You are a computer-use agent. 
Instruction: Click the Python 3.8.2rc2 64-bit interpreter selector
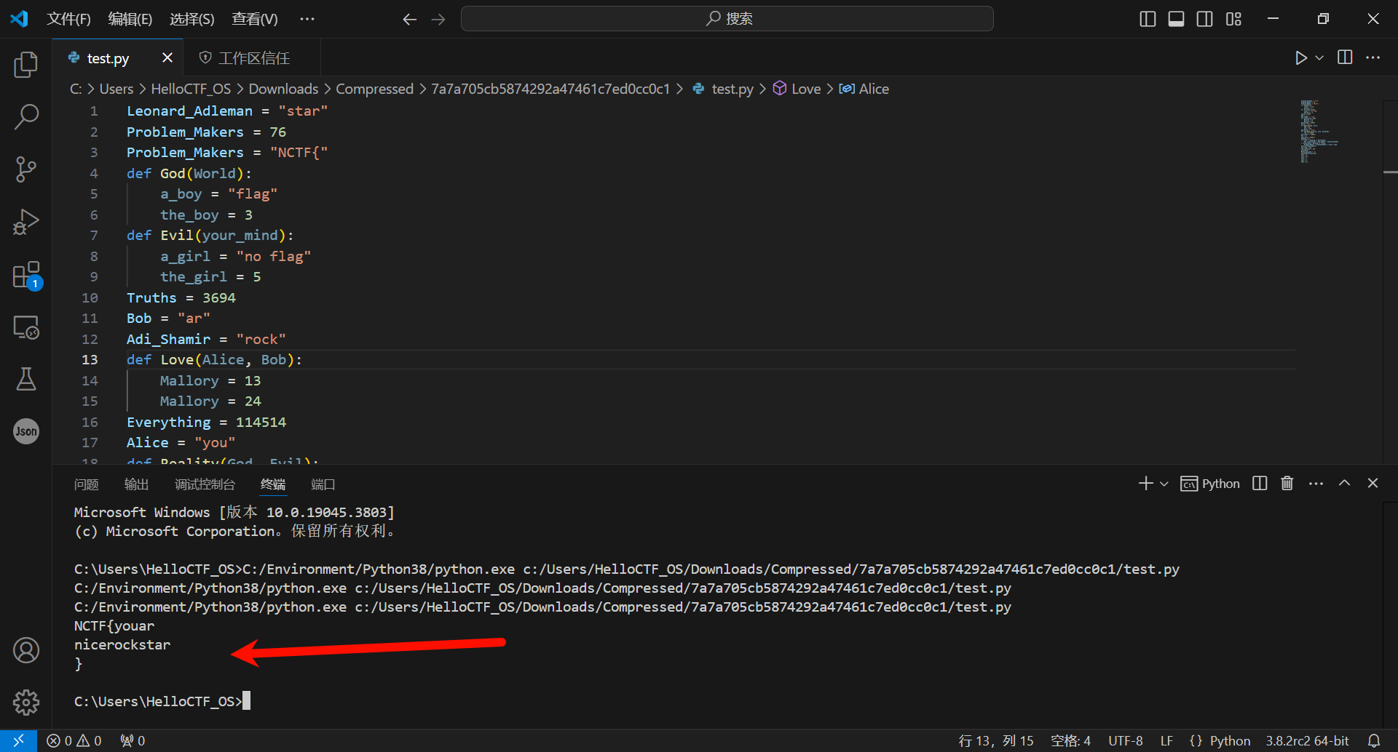(1307, 740)
